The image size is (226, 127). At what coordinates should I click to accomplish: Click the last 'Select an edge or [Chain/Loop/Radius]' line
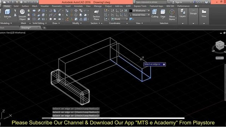click(x=76, y=116)
